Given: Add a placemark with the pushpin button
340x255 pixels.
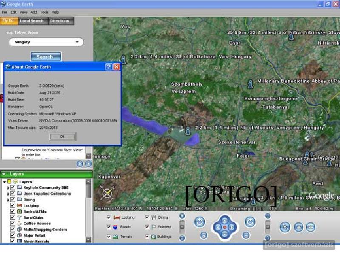Looking at the screenshot, I should [x=285, y=227].
